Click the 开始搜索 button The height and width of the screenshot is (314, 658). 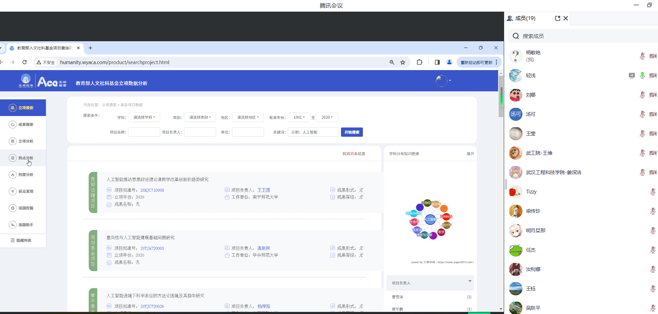coord(352,132)
